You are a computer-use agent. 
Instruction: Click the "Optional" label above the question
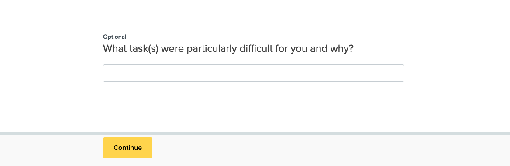[x=114, y=37]
